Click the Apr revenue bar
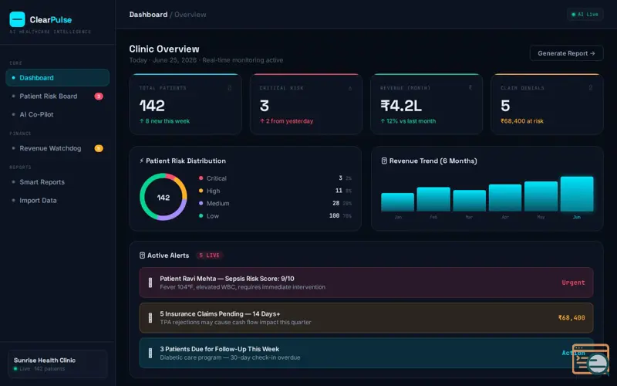Screen dimensions: 617x386 [505, 198]
